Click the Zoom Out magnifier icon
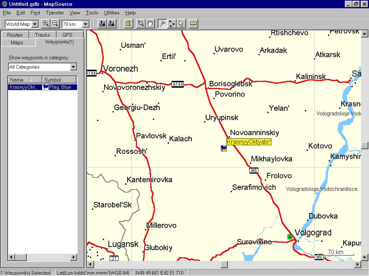 click(55, 24)
